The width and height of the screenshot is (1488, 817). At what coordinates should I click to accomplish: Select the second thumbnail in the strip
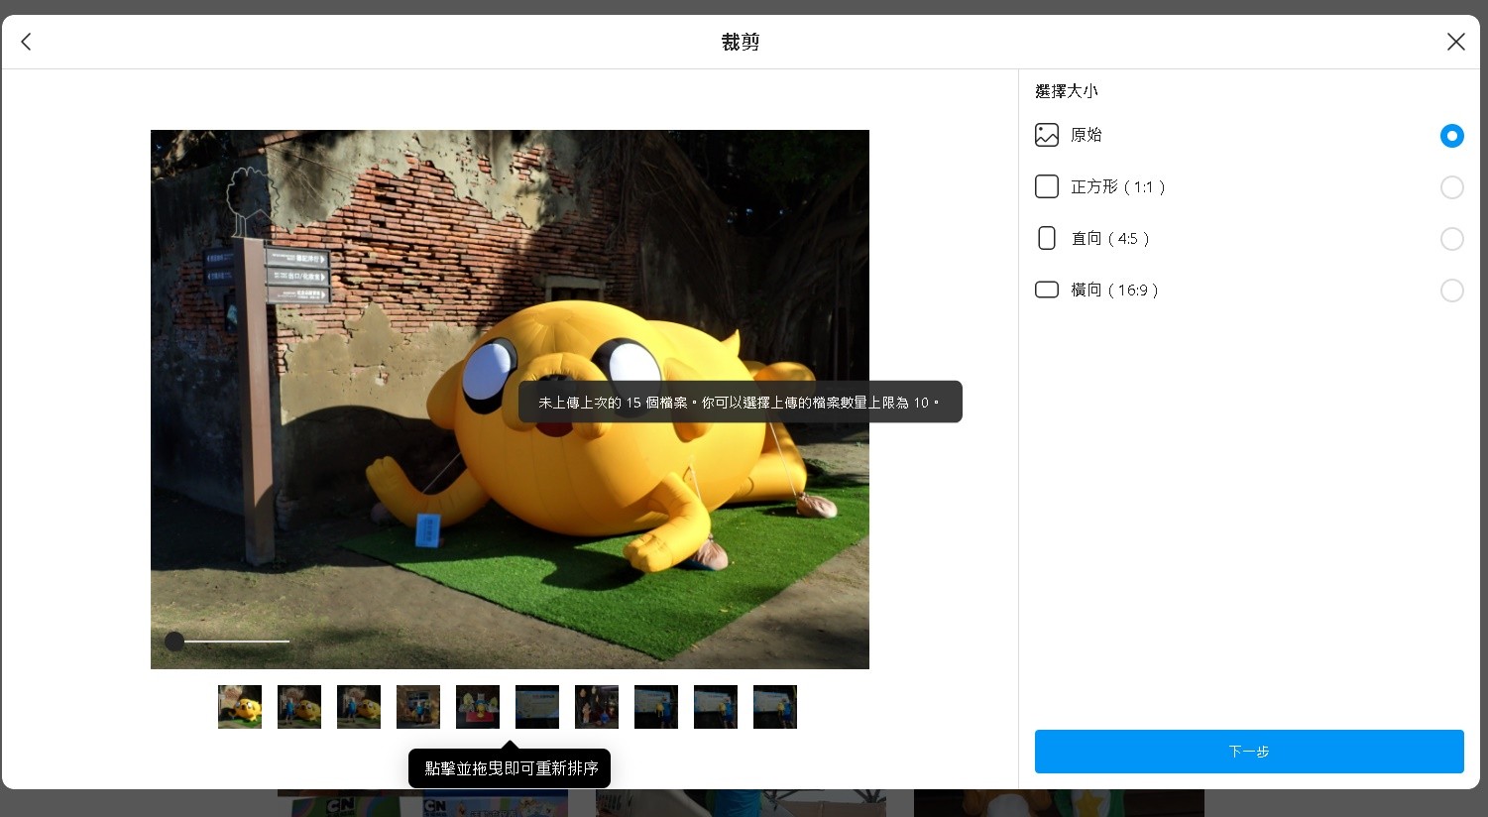pyautogui.click(x=299, y=707)
